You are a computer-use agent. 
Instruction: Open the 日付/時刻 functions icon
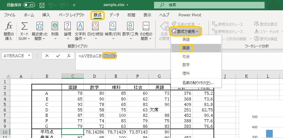pos(95,26)
